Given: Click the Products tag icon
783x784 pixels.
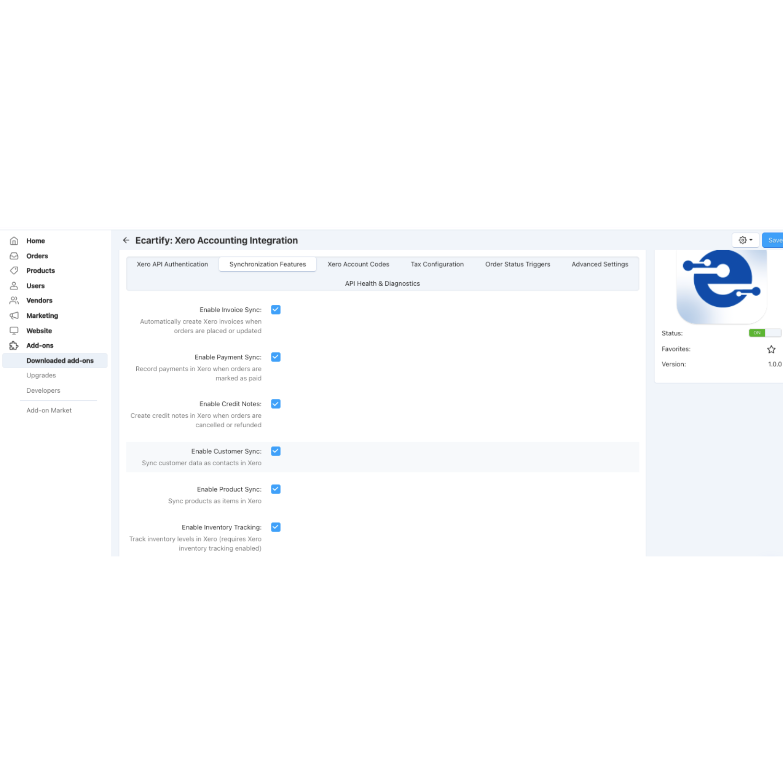Looking at the screenshot, I should [x=14, y=271].
